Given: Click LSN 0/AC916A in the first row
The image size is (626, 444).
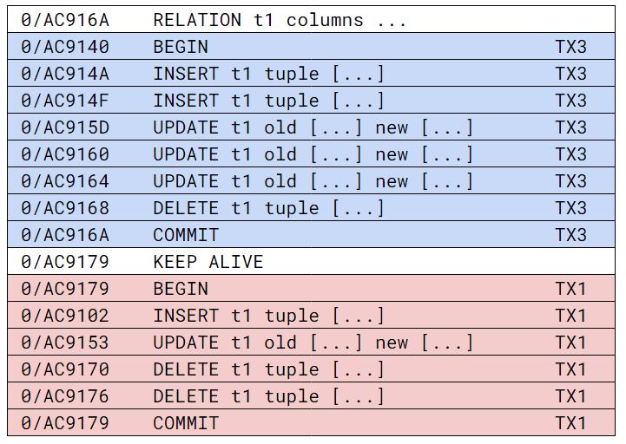Looking at the screenshot, I should [x=65, y=20].
